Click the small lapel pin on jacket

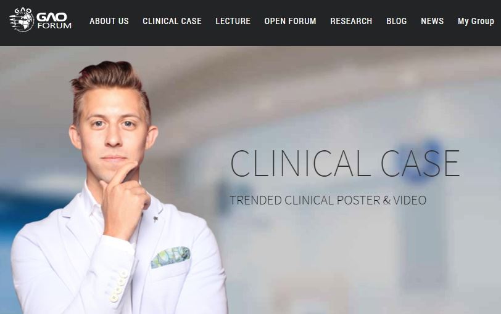click(x=155, y=219)
